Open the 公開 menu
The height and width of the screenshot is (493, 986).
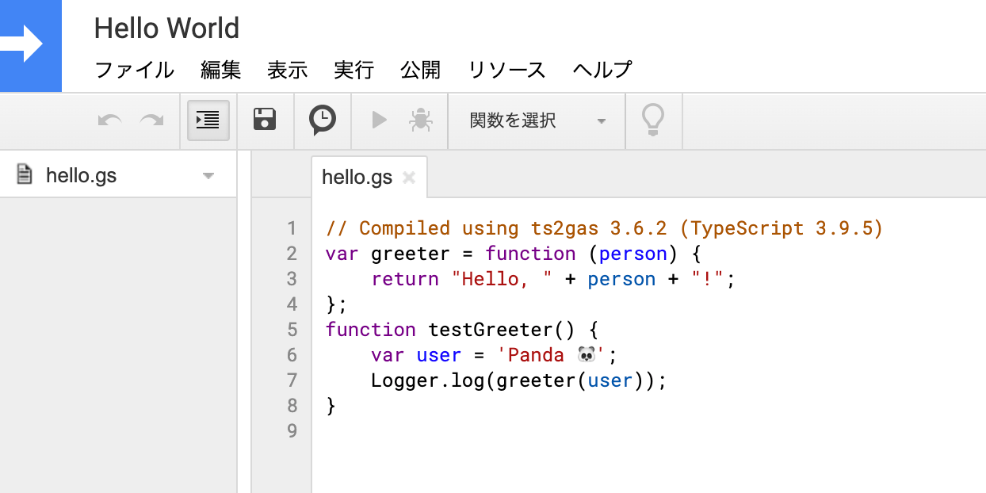point(421,70)
